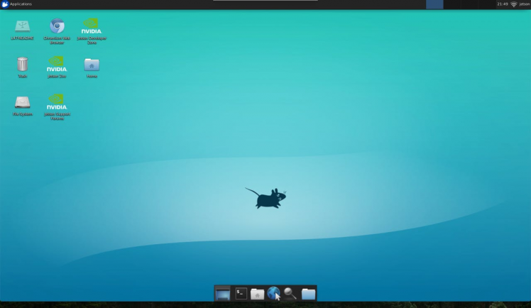Open the home file manager in dock
Image resolution: width=531 pixels, height=308 pixels.
(x=258, y=294)
